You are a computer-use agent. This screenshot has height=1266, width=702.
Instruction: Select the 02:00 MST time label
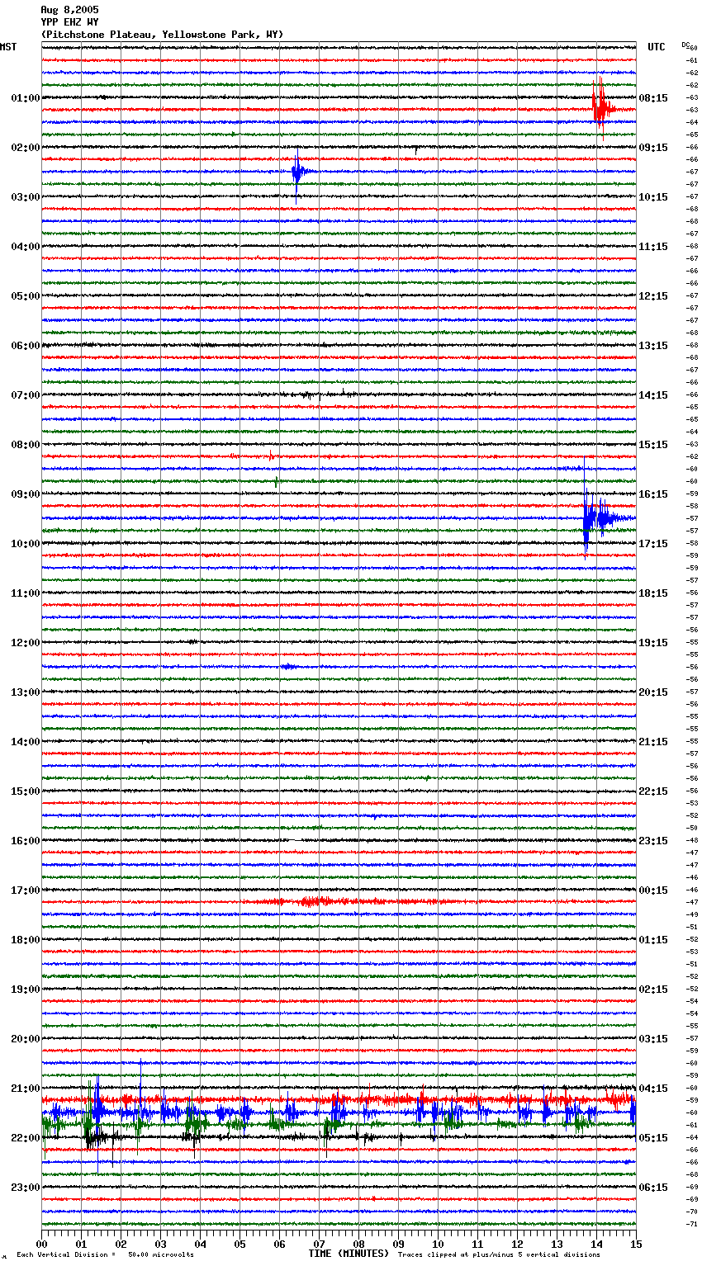tap(26, 148)
